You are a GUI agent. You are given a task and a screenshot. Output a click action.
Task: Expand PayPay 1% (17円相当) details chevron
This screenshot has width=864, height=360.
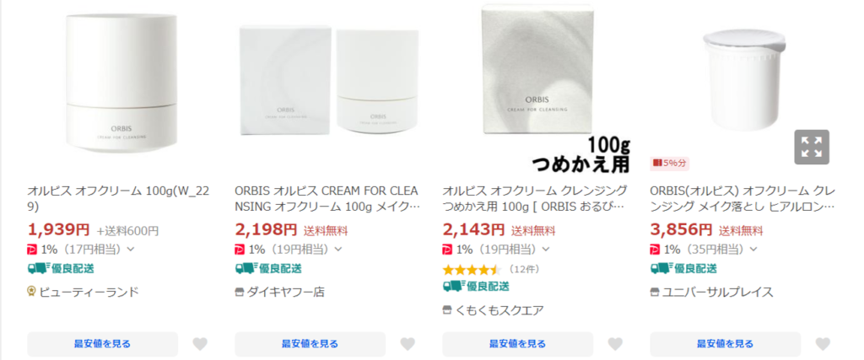(x=131, y=250)
